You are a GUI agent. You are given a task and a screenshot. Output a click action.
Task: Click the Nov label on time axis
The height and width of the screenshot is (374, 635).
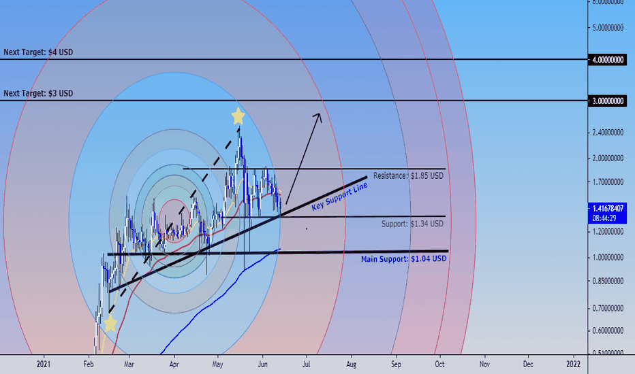pyautogui.click(x=484, y=364)
